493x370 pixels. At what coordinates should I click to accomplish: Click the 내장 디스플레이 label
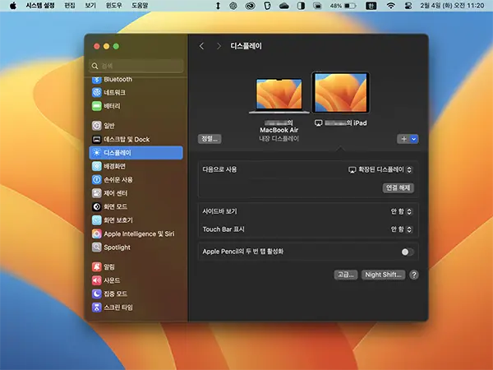coord(279,139)
